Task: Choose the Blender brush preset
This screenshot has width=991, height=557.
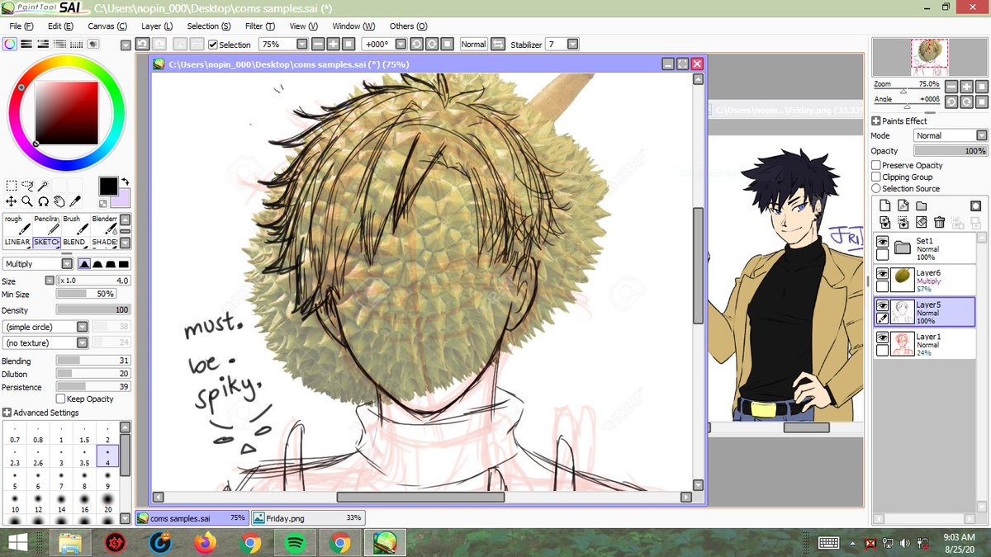Action: pos(104,225)
